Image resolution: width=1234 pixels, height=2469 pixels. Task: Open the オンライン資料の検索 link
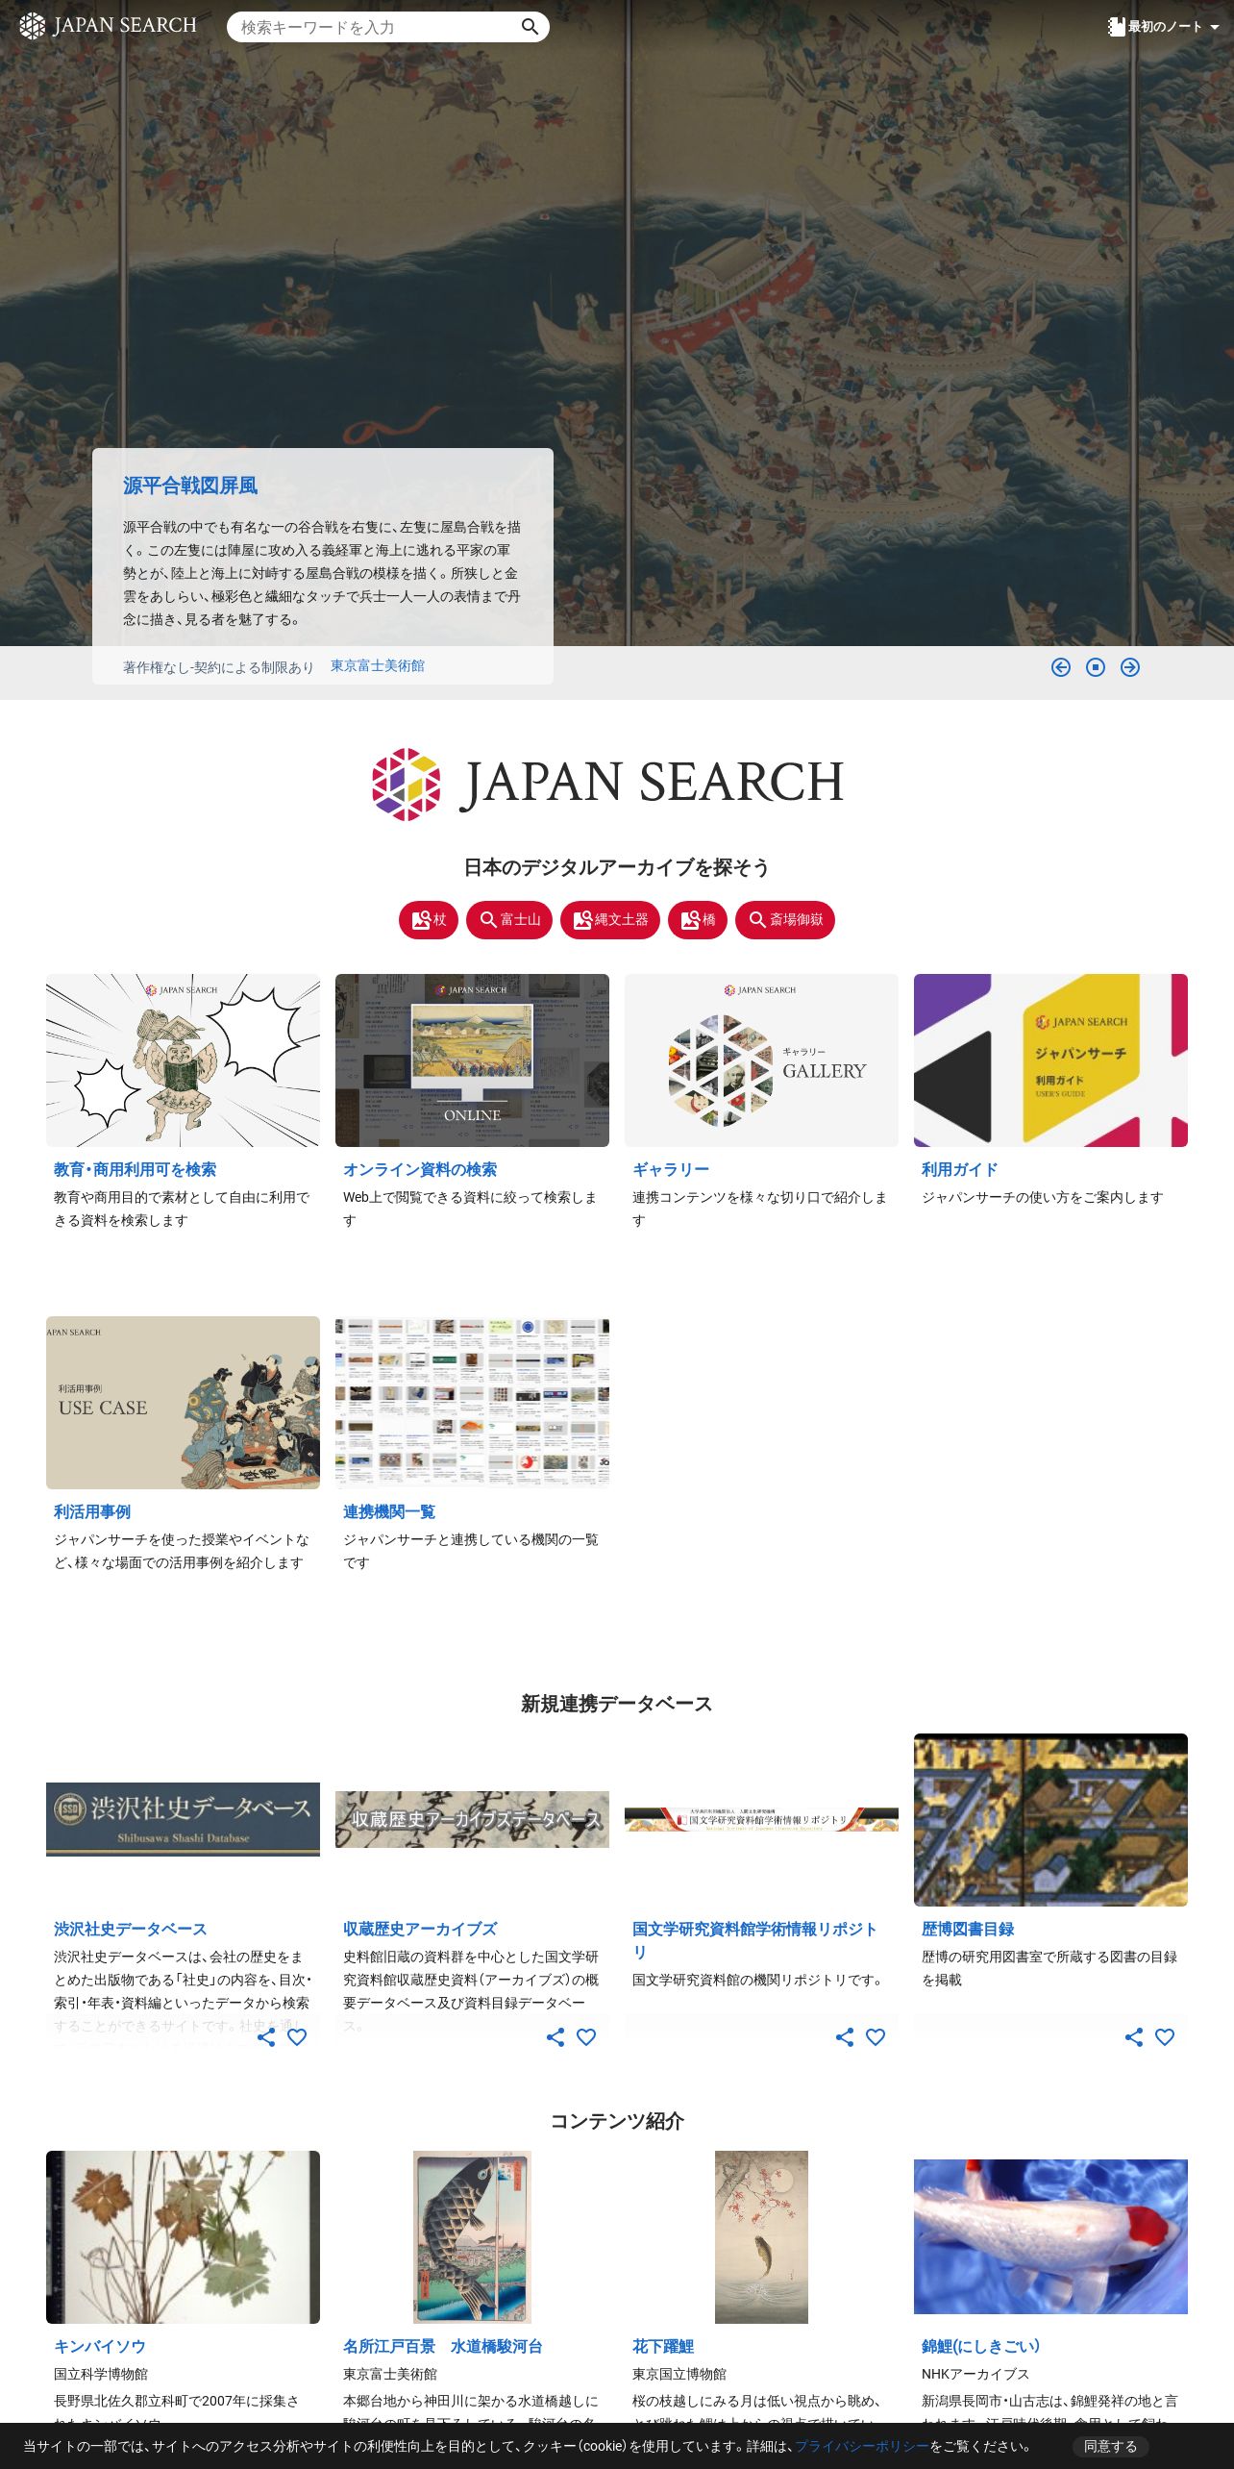[420, 1169]
